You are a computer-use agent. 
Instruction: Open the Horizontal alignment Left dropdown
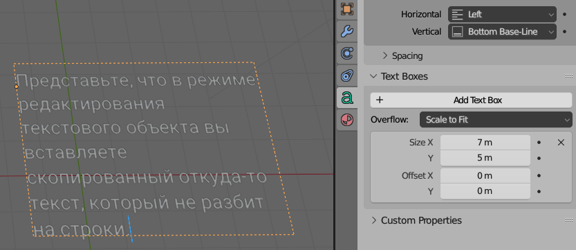(x=502, y=15)
